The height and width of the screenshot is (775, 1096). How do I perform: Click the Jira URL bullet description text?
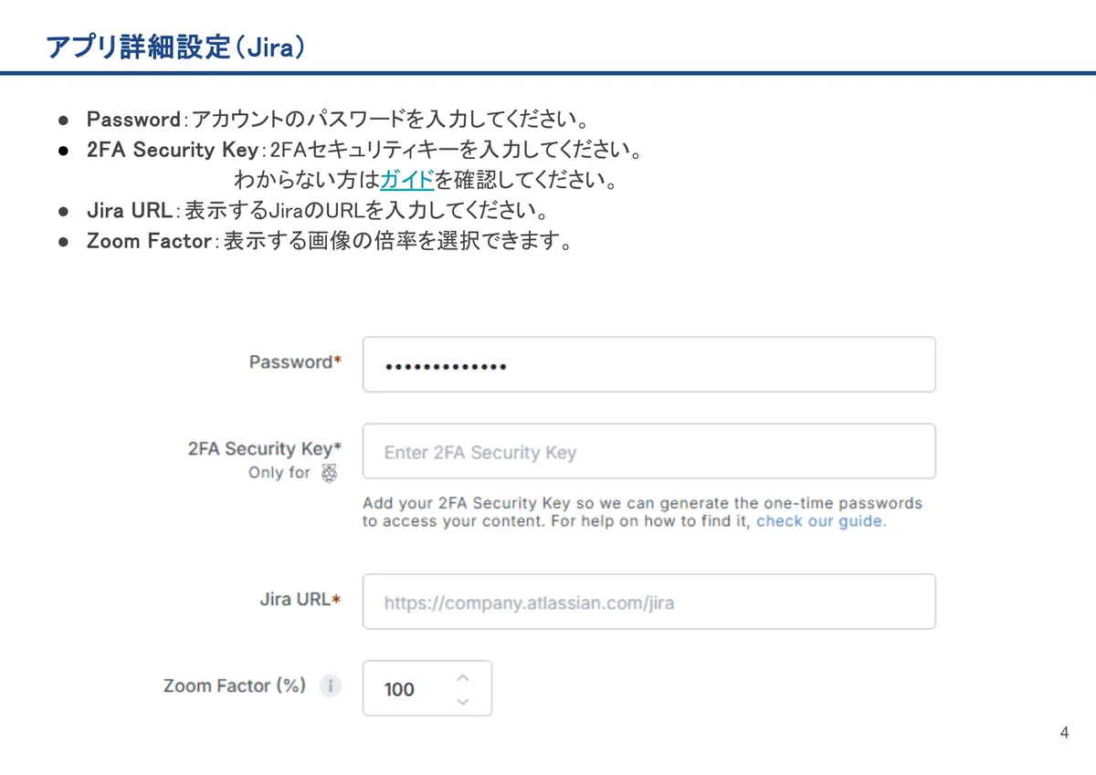pos(317,211)
